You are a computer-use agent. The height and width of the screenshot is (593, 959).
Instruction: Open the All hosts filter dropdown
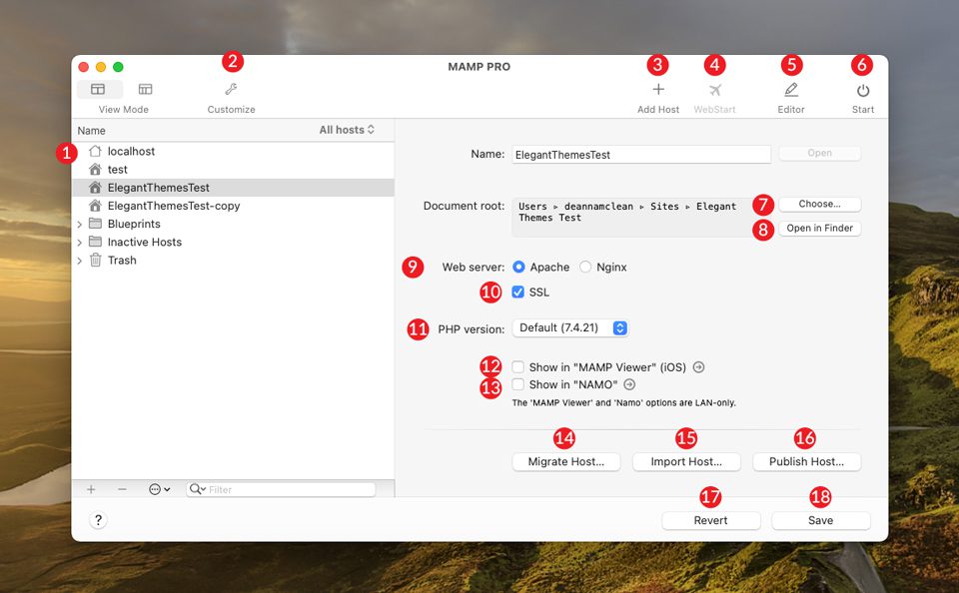tap(347, 130)
